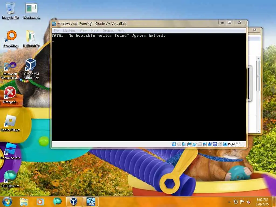Switch to VirtualBox Manager taskbar button
Viewport: 276px width, 207px height.
point(74,202)
